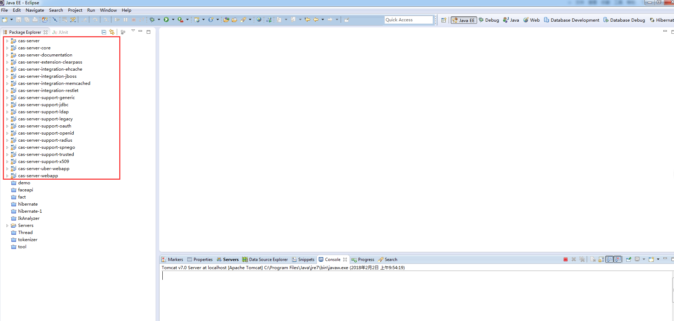Click the Debug bug toolbar icon
The width and height of the screenshot is (674, 321).
click(152, 20)
